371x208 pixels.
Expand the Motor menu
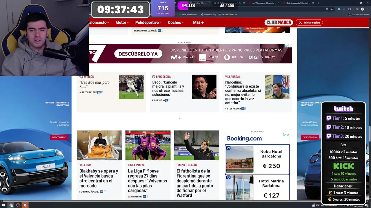[x=122, y=23]
